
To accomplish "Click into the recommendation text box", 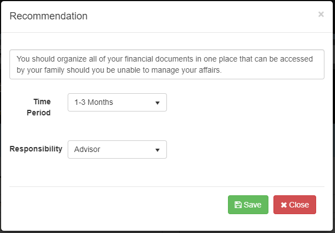I will 166,65.
